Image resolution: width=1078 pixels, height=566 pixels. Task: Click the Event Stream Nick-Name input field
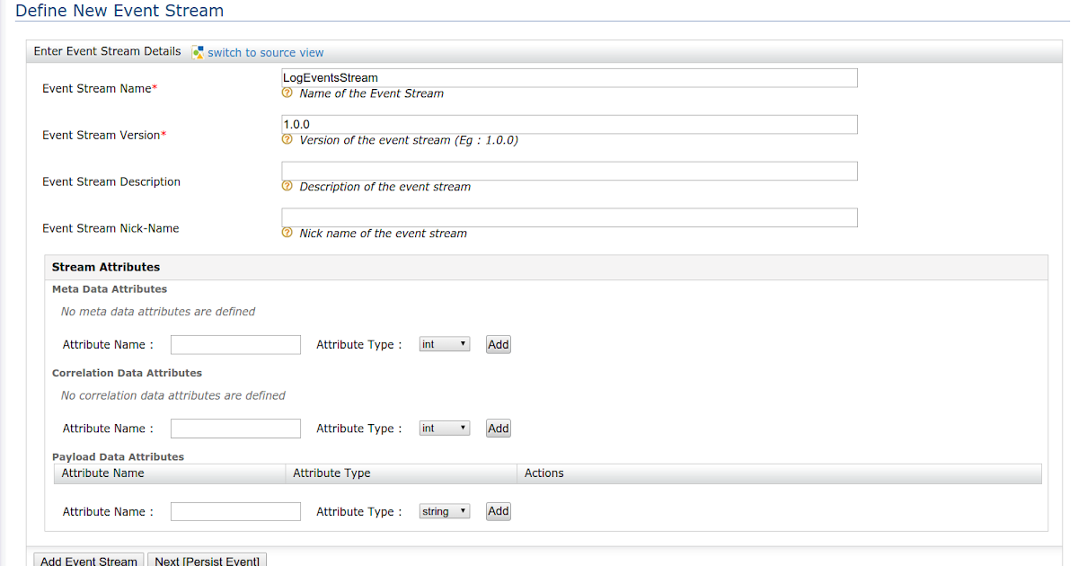pyautogui.click(x=569, y=217)
